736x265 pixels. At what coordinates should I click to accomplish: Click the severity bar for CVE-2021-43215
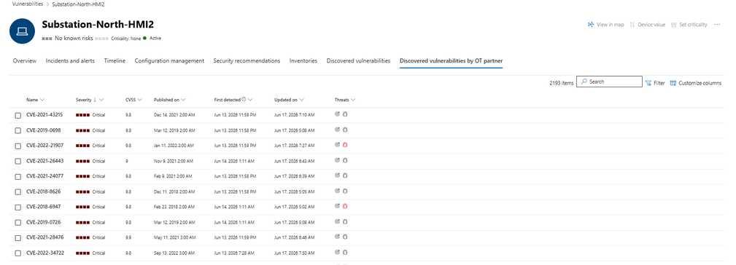[82, 115]
